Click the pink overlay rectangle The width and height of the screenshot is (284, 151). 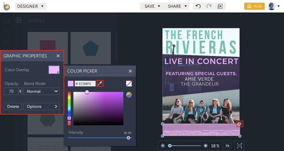point(201,130)
